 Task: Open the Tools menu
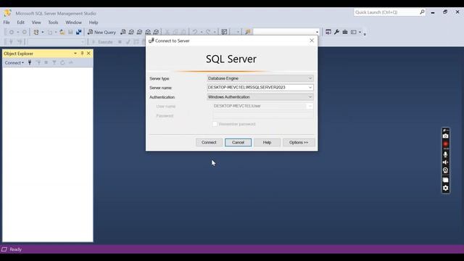(53, 22)
